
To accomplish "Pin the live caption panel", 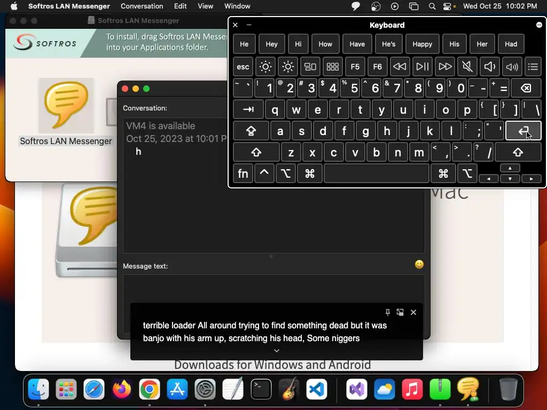I will pyautogui.click(x=387, y=312).
